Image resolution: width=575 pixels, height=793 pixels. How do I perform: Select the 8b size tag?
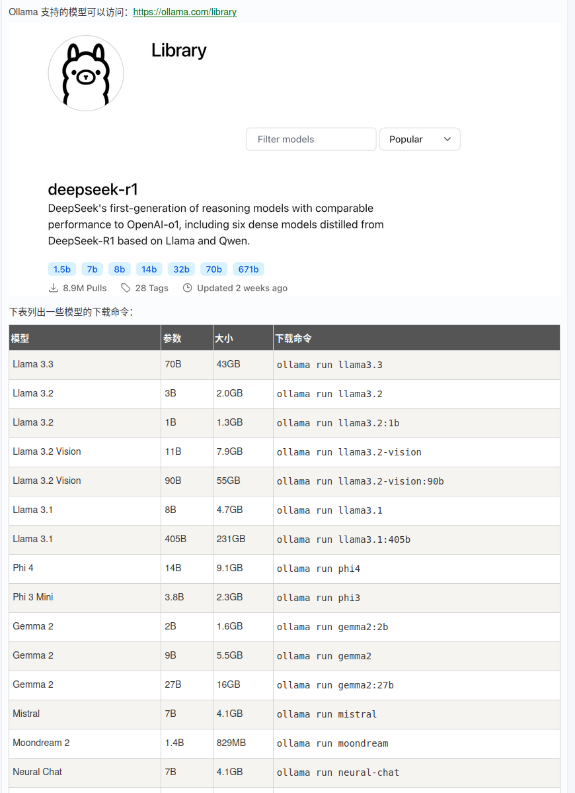pyautogui.click(x=120, y=269)
